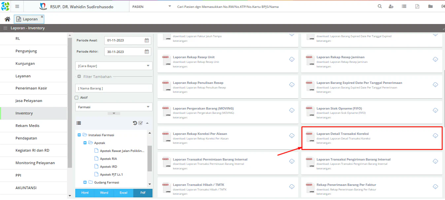Image resolution: width=445 pixels, height=200 pixels.
Task: Download Laporan Pergerakan Barang (MOVING) cloud icon
Action: click(x=292, y=110)
